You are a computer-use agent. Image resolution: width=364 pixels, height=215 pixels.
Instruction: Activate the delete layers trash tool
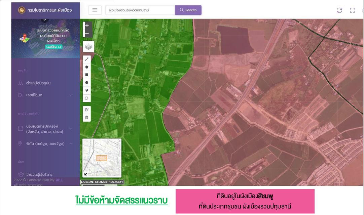(86, 118)
